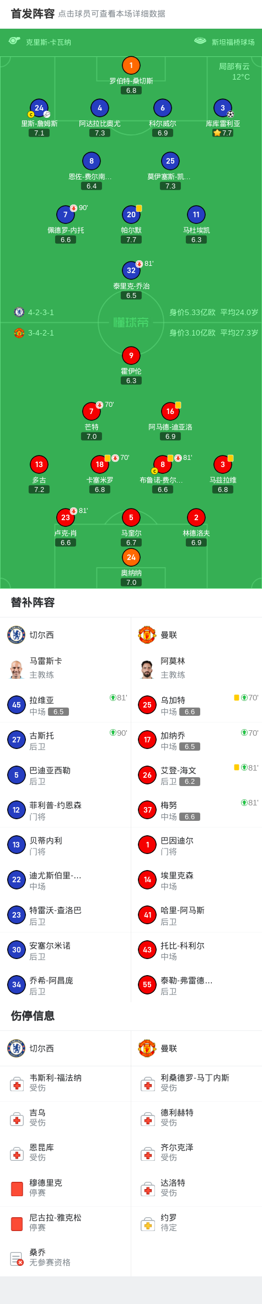This screenshot has height=1304, width=262.
Task: Tap 切尔西 team header in 替补阵容
Action: 65,635
